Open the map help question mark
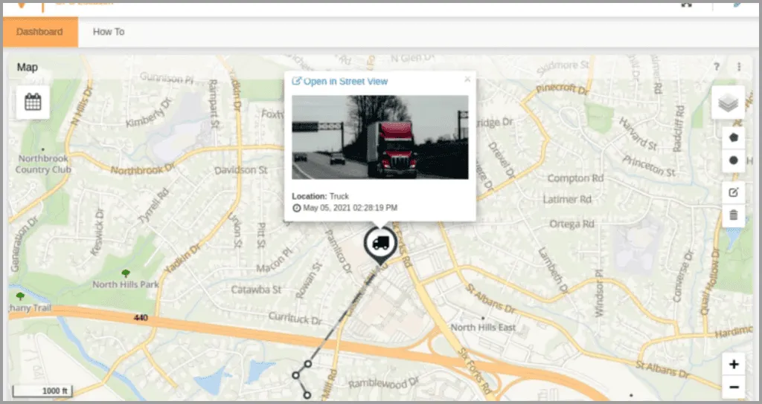This screenshot has height=404, width=762. click(x=717, y=67)
